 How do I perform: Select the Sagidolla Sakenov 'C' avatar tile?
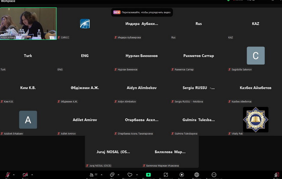click(x=256, y=56)
